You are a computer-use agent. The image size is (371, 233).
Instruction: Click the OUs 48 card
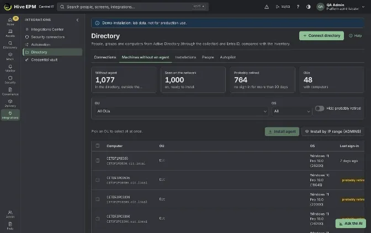click(x=332, y=80)
